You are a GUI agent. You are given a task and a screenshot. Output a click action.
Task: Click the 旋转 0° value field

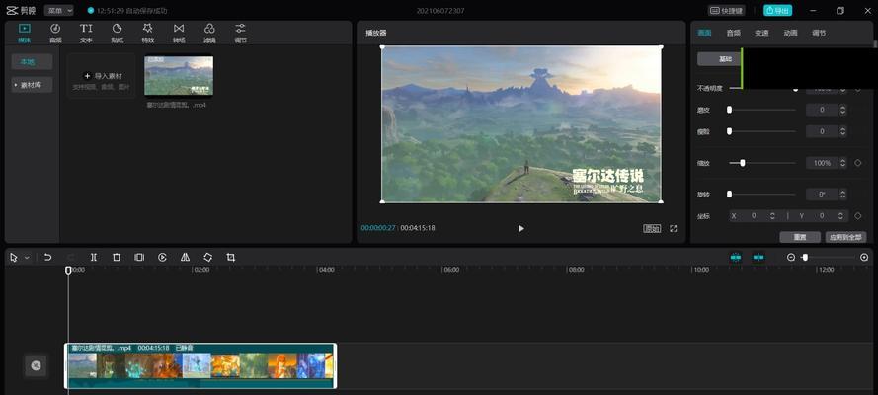(822, 195)
